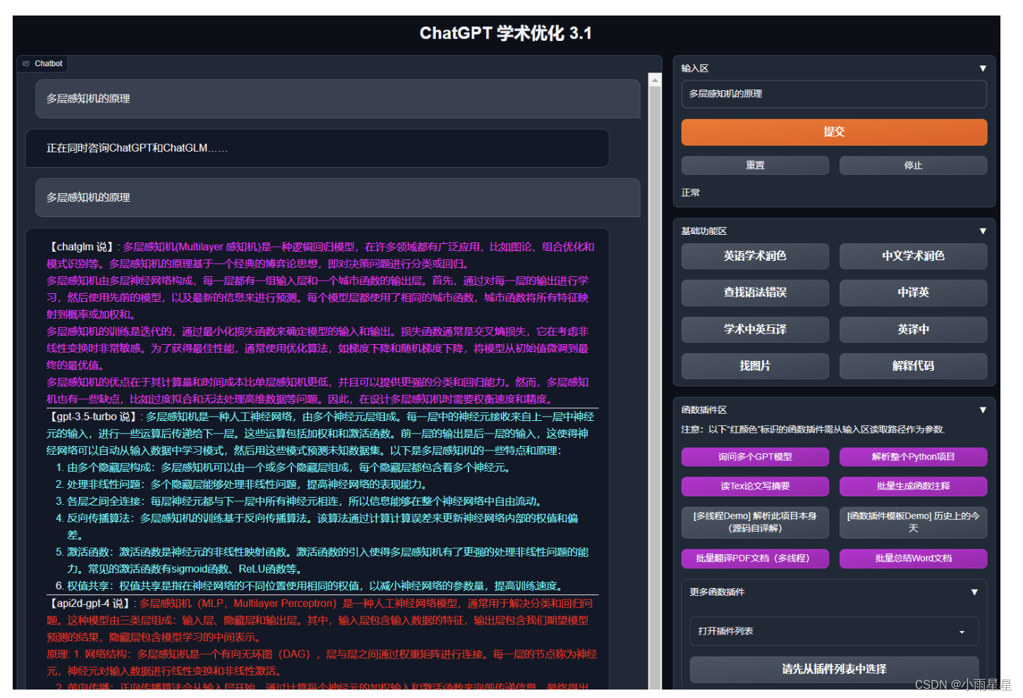The height and width of the screenshot is (698, 1023).
Task: Click the 【chatglm 说】 response heading
Action: tap(81, 247)
